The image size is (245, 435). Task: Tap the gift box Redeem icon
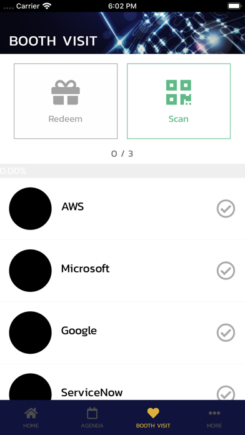[66, 92]
